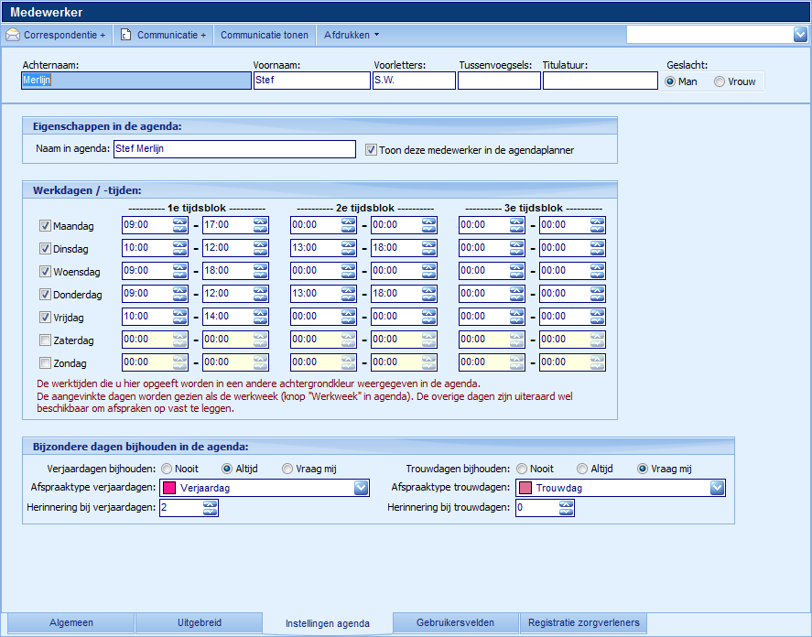Click spinner on Woensdag 3e tijdsblok end
812x637 pixels.
[x=597, y=270]
